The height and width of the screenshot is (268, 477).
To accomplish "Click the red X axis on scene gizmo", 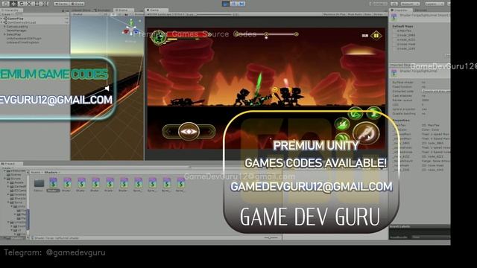I will pos(125,31).
